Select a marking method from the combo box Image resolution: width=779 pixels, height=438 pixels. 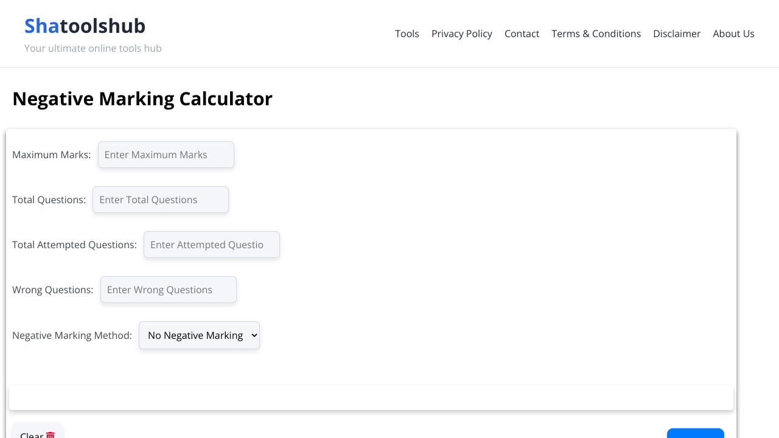(x=199, y=335)
